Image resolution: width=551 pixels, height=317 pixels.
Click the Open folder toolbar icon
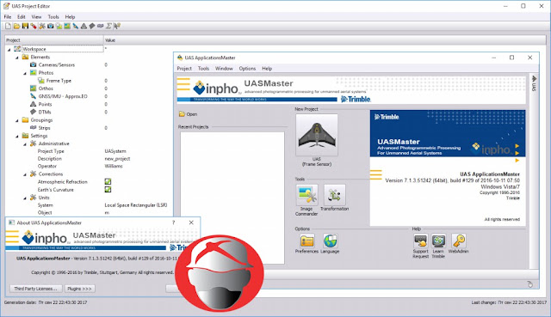pyautogui.click(x=16, y=26)
